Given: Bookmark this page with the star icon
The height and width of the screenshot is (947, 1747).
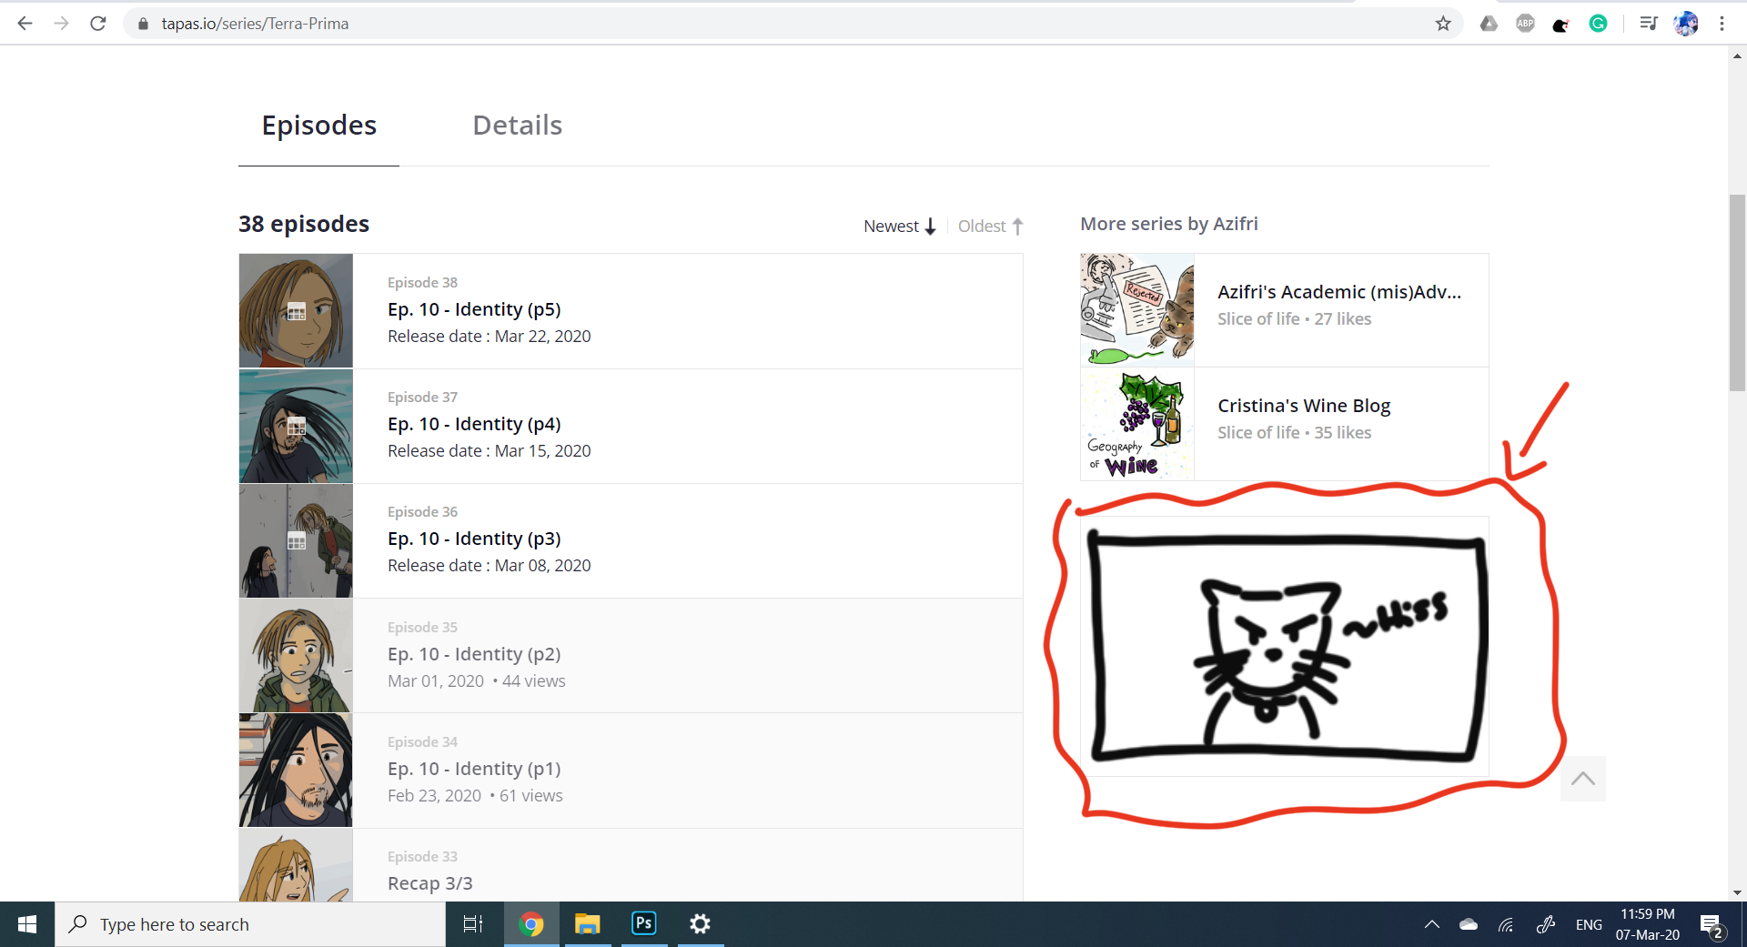Looking at the screenshot, I should click(1443, 24).
